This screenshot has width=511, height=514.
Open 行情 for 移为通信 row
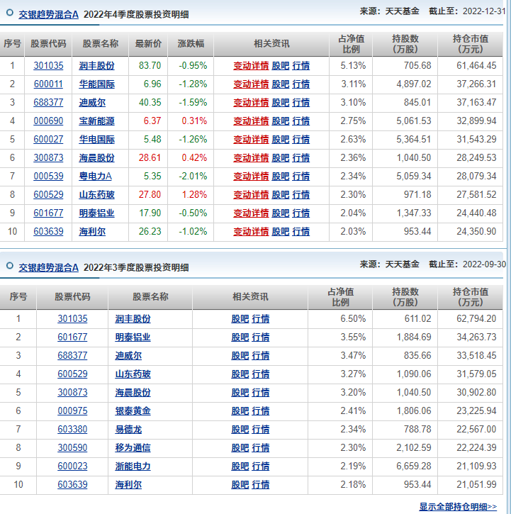(261, 448)
